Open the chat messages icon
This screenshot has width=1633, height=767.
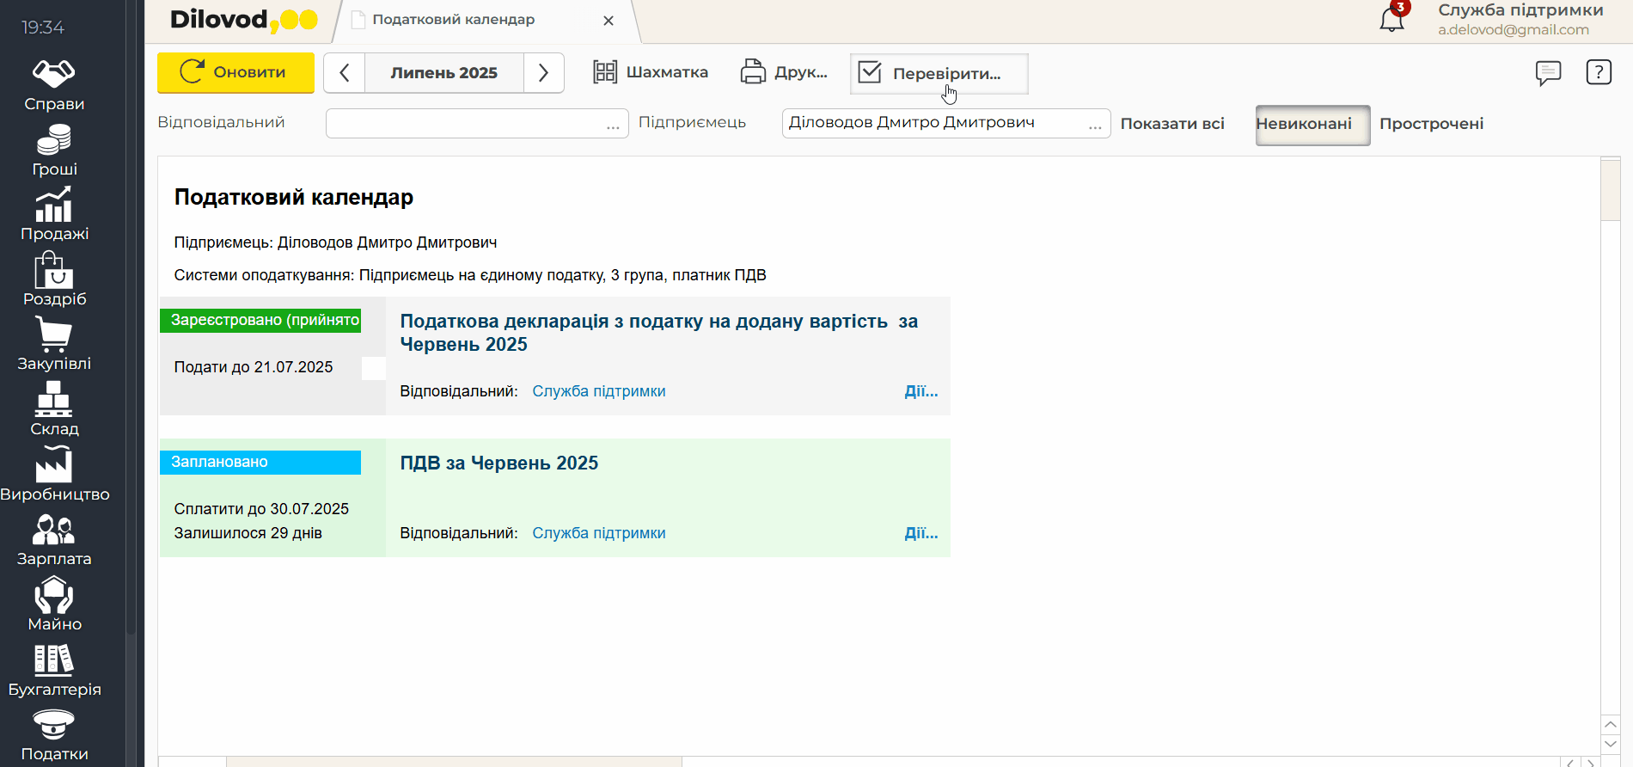1548,73
